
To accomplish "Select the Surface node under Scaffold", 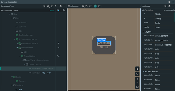I will click(x=21, y=27).
